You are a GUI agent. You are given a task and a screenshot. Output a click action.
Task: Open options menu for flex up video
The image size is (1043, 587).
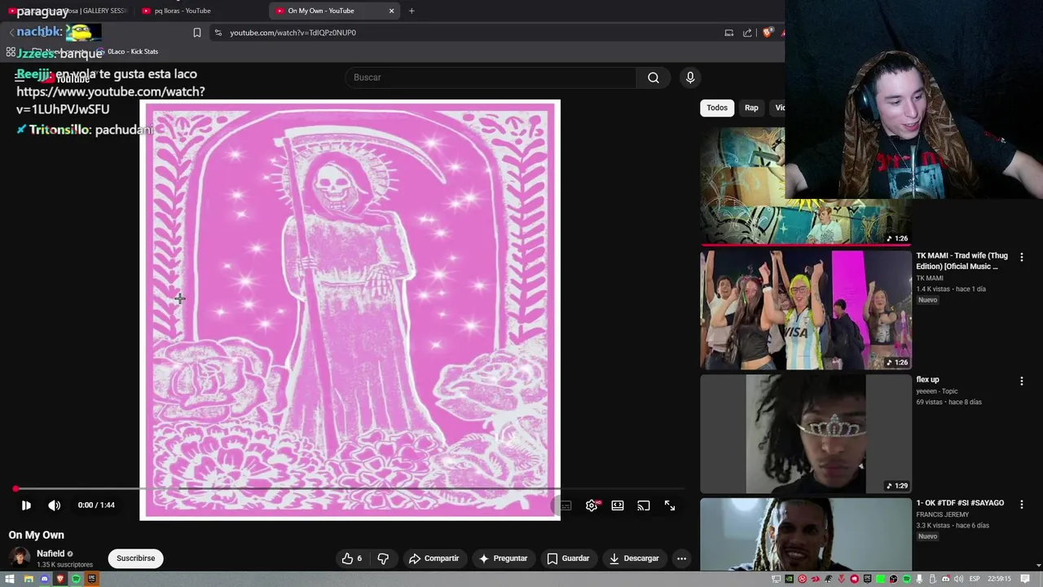coord(1022,381)
